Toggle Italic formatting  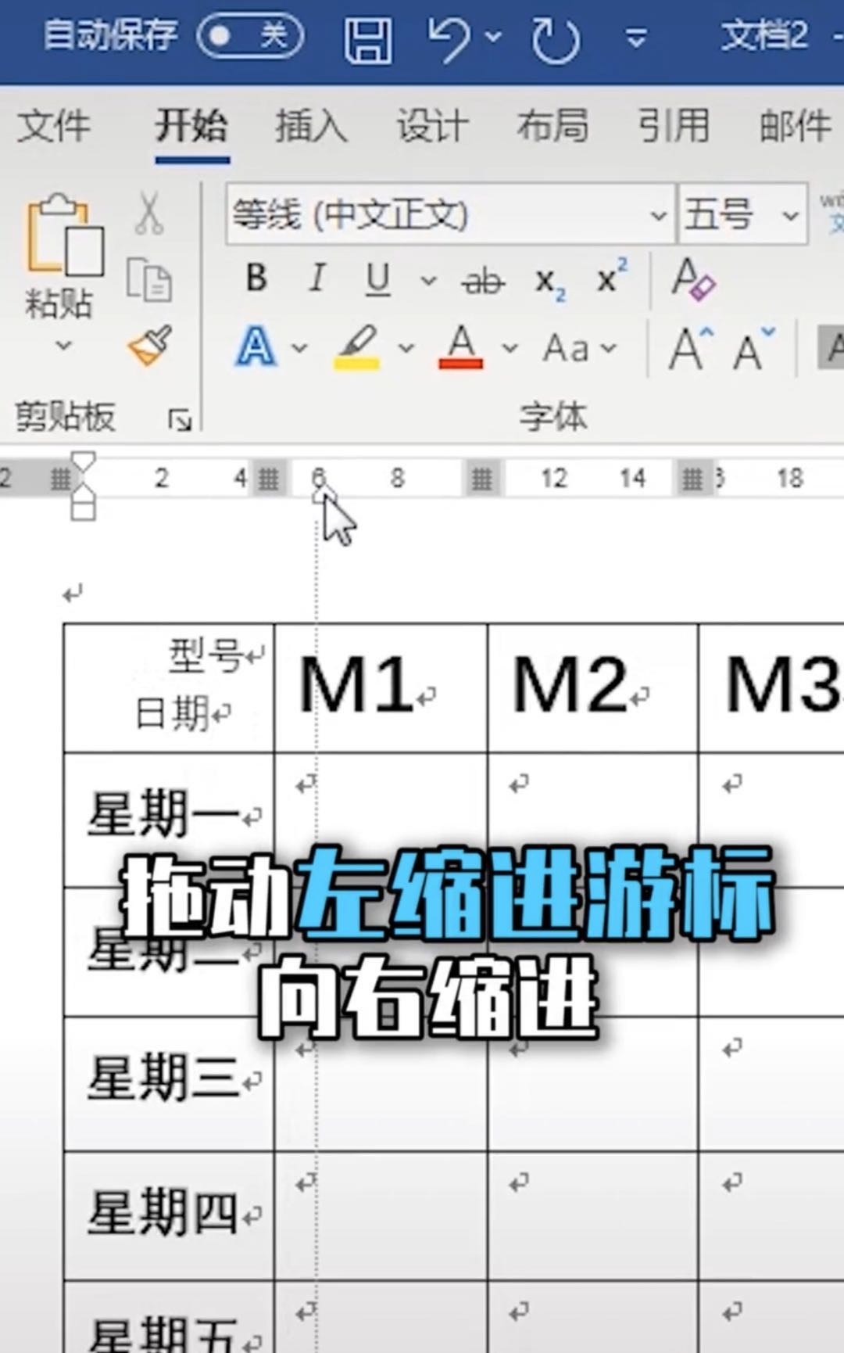pyautogui.click(x=316, y=278)
